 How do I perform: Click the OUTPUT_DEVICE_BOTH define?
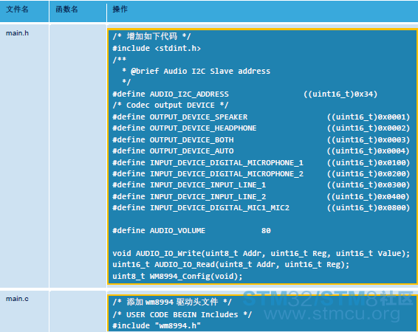pyautogui.click(x=261, y=139)
